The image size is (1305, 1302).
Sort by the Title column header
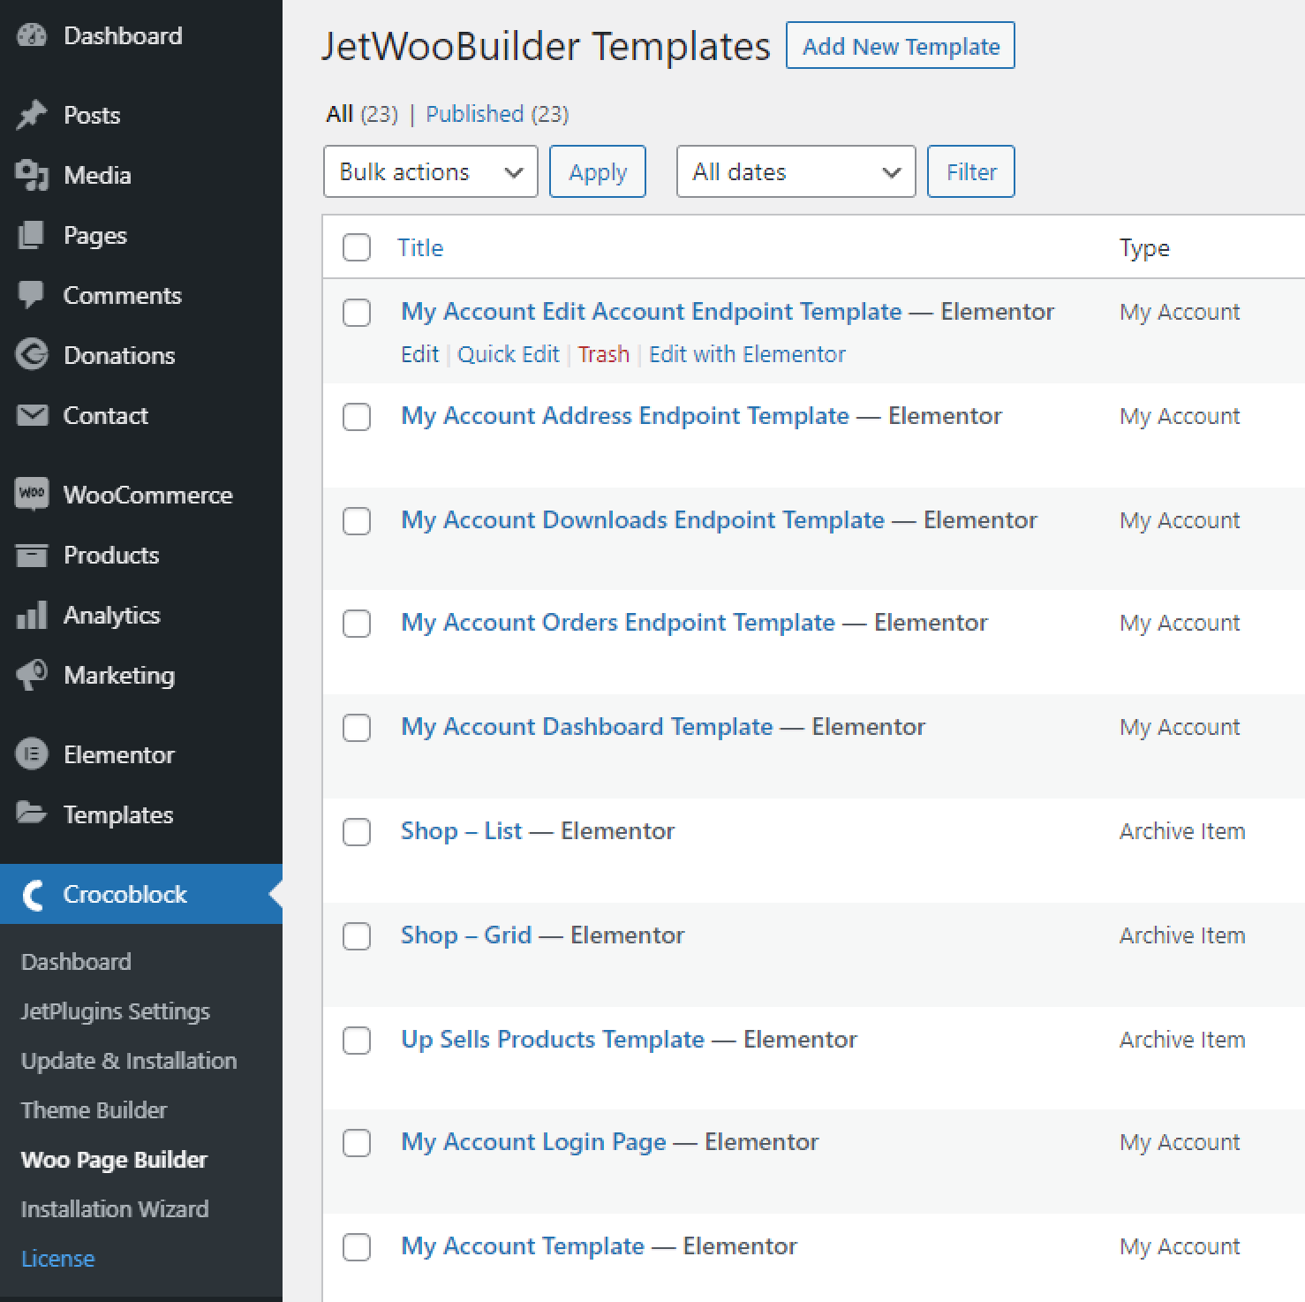(420, 247)
